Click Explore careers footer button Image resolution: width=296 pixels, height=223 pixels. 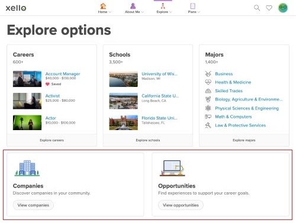point(52,140)
